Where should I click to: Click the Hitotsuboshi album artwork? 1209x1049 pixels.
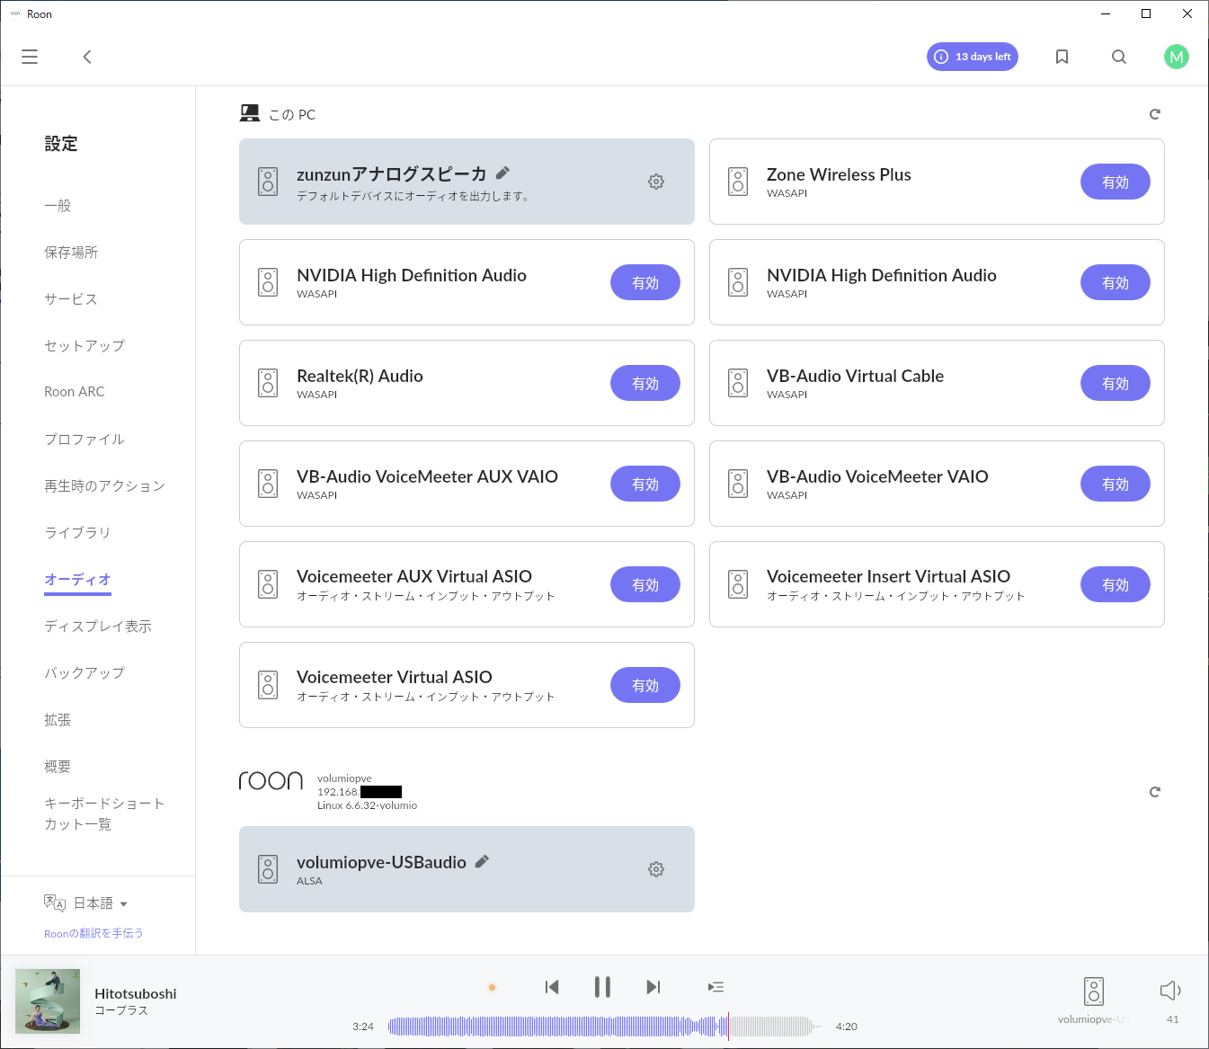point(48,1001)
